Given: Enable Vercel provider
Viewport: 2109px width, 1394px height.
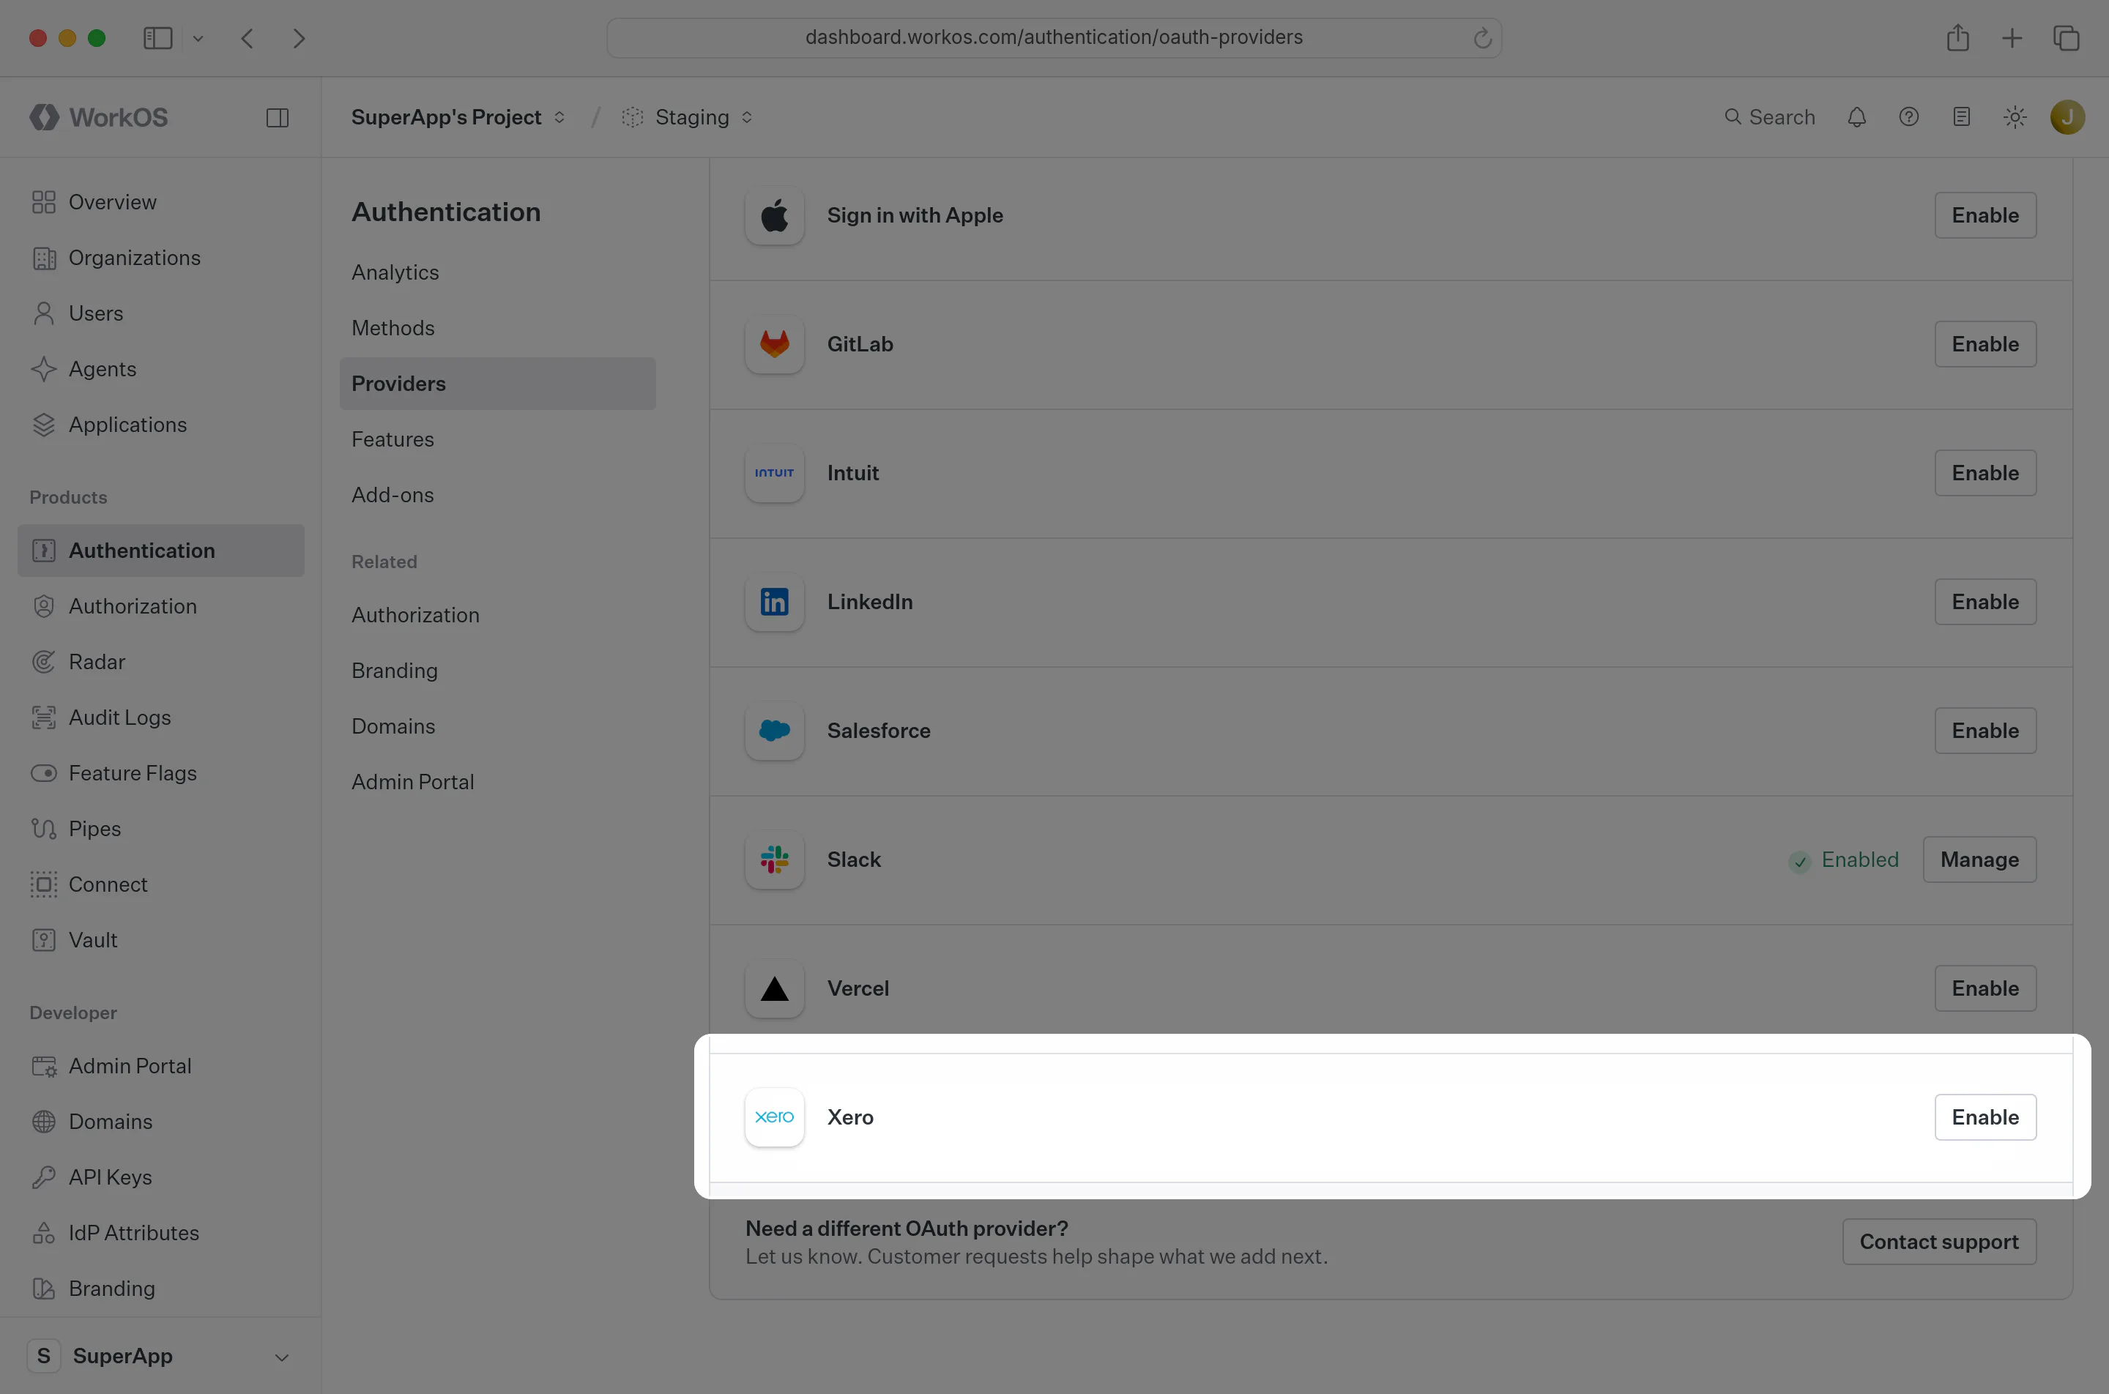Looking at the screenshot, I should click(1985, 988).
